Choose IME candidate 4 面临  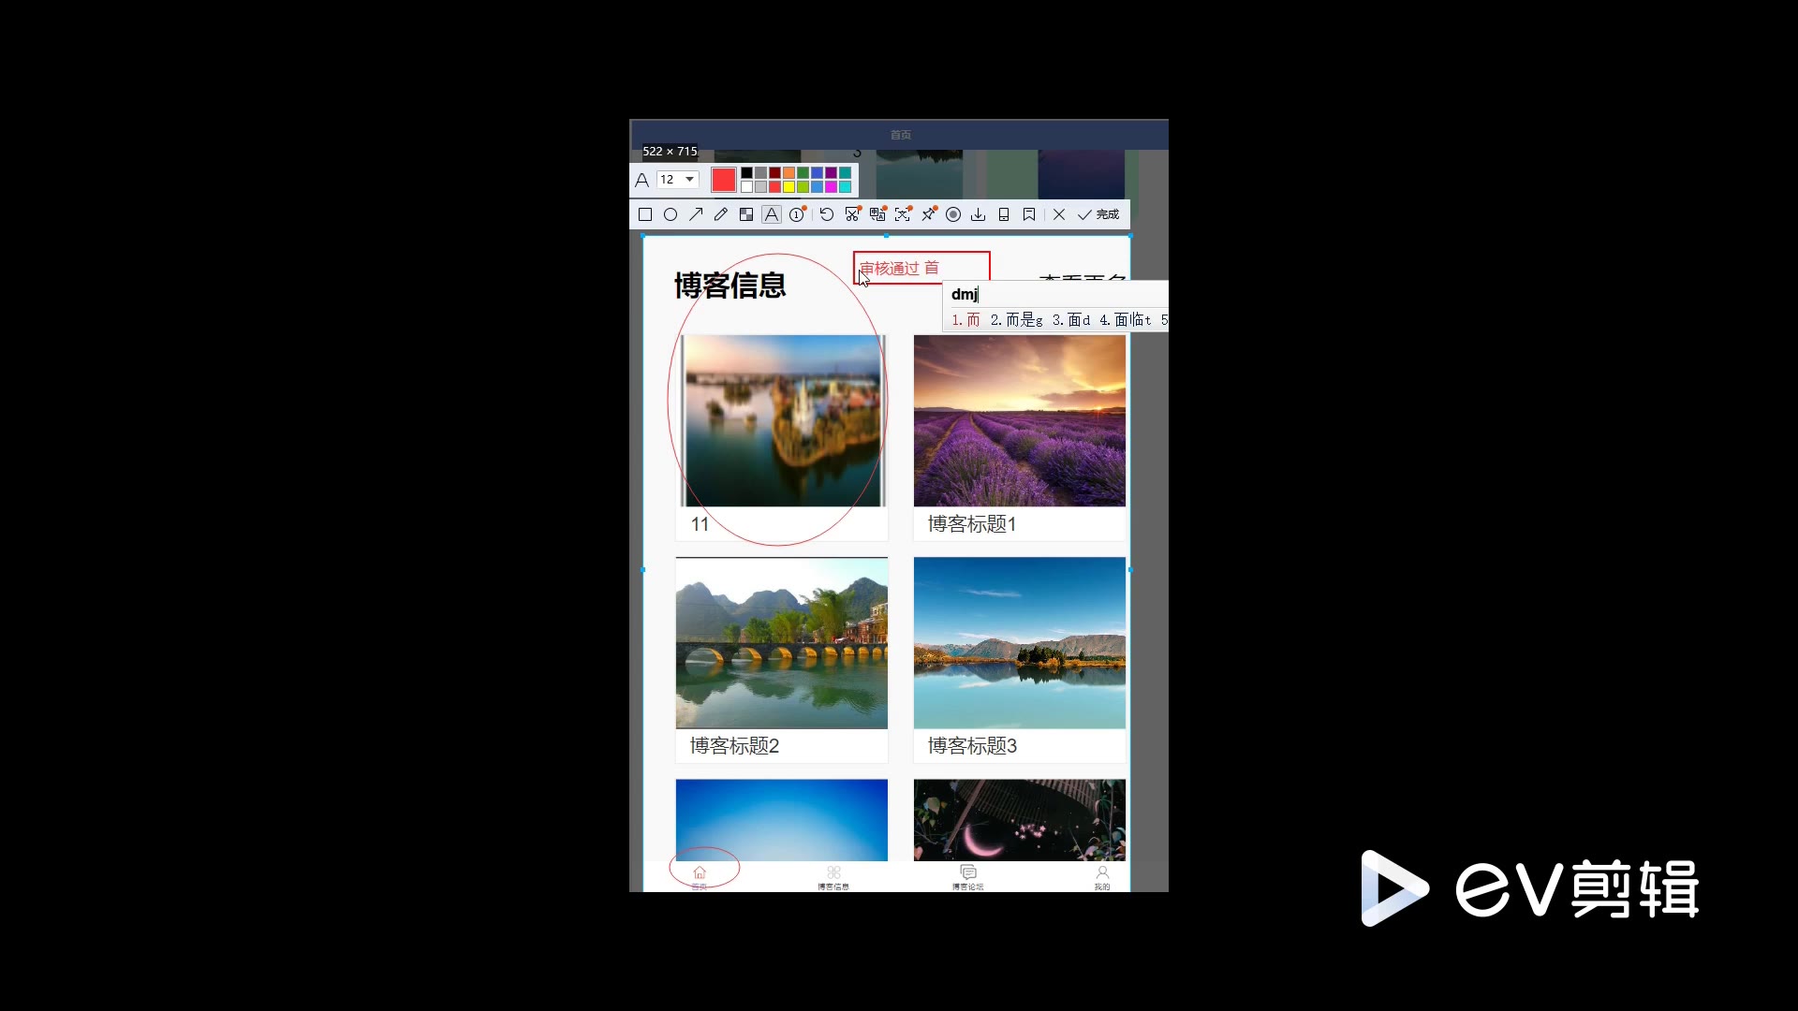click(x=1125, y=320)
